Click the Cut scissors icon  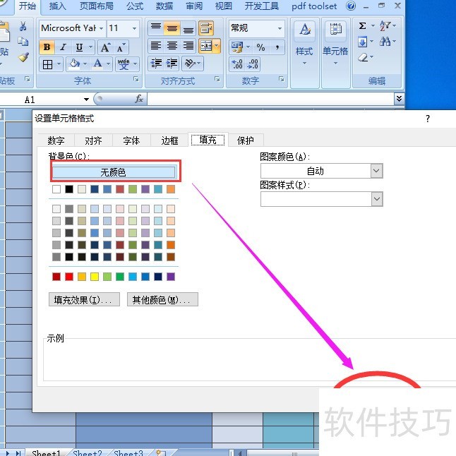point(23,26)
